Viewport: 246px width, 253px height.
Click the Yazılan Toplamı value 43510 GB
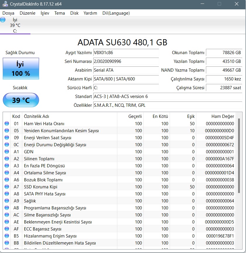pos(224,61)
